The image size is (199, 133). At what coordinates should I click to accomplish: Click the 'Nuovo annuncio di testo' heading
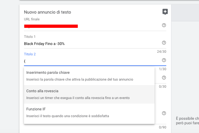coord(47,12)
